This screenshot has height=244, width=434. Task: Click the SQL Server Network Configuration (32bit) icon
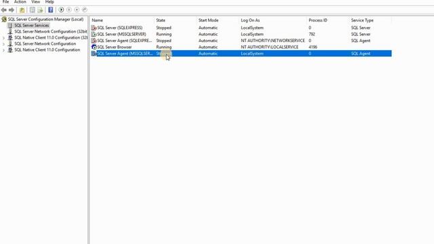(10, 32)
